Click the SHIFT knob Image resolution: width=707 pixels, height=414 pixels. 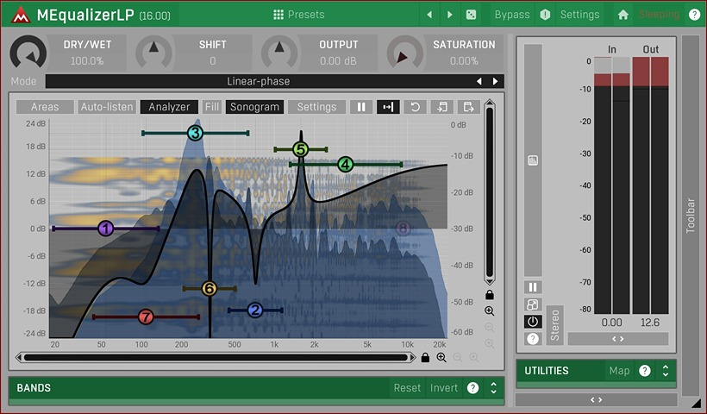click(x=153, y=53)
